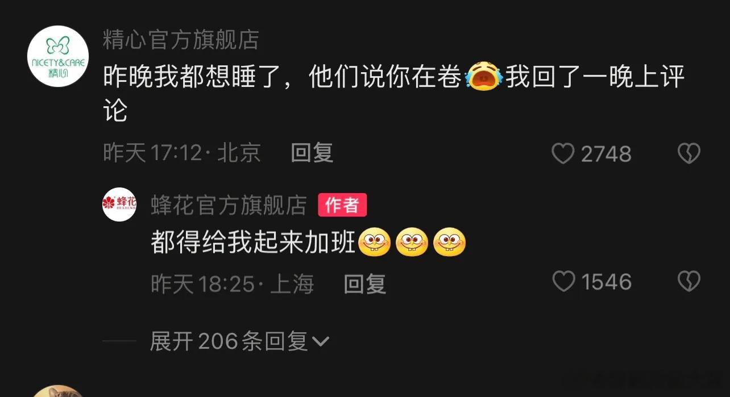Dislike the 精心 comment via broken heart
Viewport: 730px width, 397px height.
[x=689, y=153]
